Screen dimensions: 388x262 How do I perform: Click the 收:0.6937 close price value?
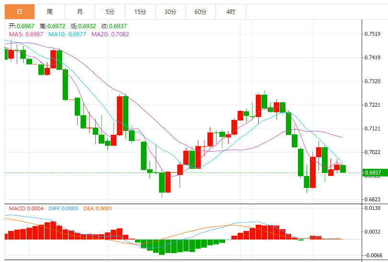[114, 26]
